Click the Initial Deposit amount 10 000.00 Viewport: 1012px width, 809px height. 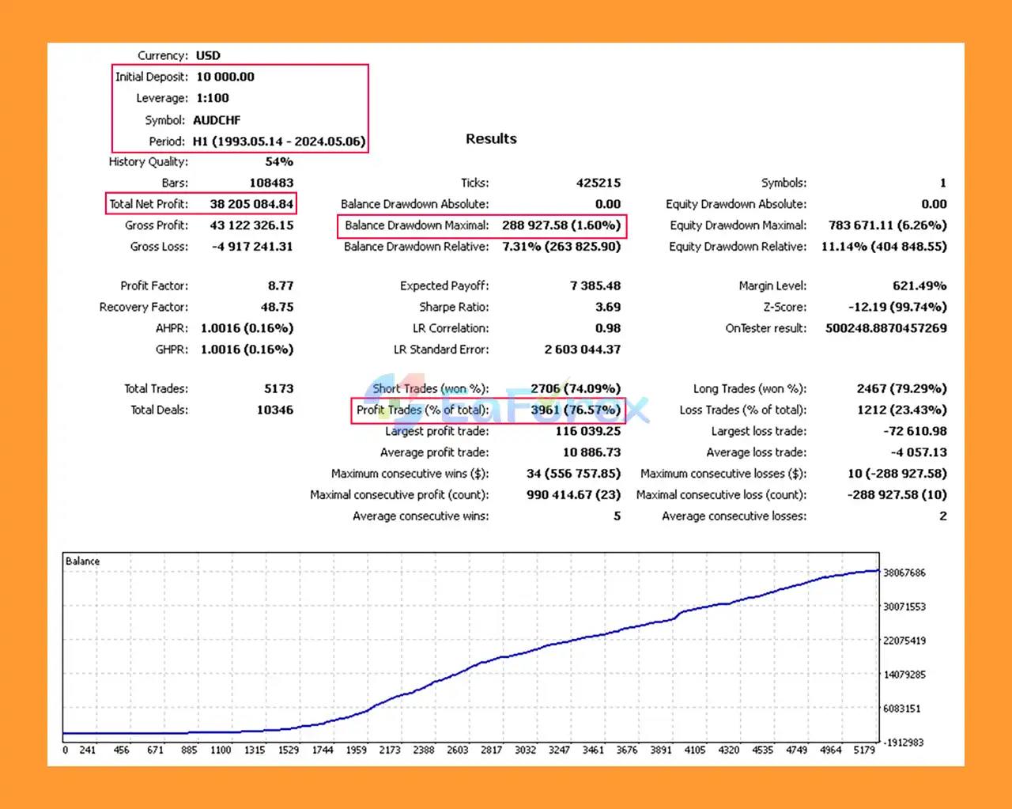coord(225,77)
